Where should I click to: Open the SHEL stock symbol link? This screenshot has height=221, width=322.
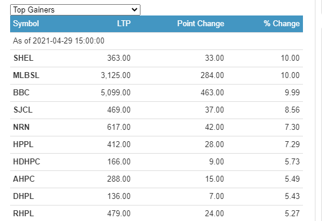coord(23,58)
